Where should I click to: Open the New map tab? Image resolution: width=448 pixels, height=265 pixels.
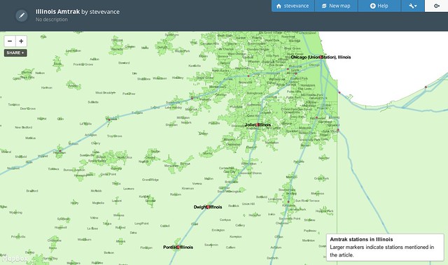coord(336,6)
